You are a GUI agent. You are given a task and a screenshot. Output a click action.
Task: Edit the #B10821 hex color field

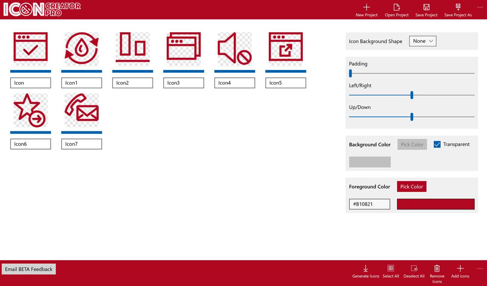370,204
